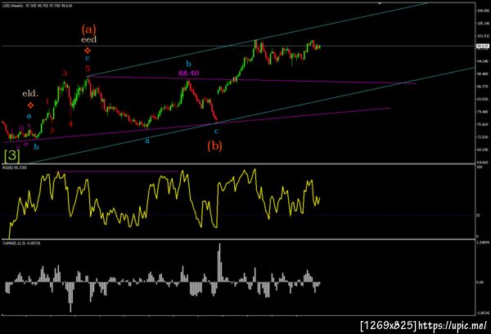Click the "32" RSI level value

(478, 215)
